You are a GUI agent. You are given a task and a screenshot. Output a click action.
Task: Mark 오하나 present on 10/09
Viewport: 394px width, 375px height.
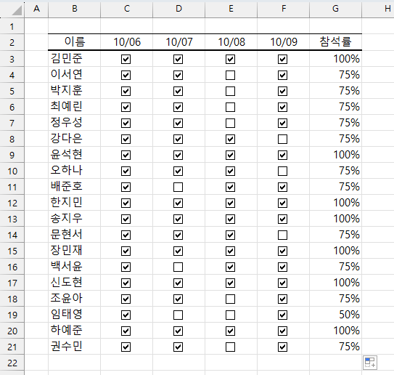tap(283, 171)
